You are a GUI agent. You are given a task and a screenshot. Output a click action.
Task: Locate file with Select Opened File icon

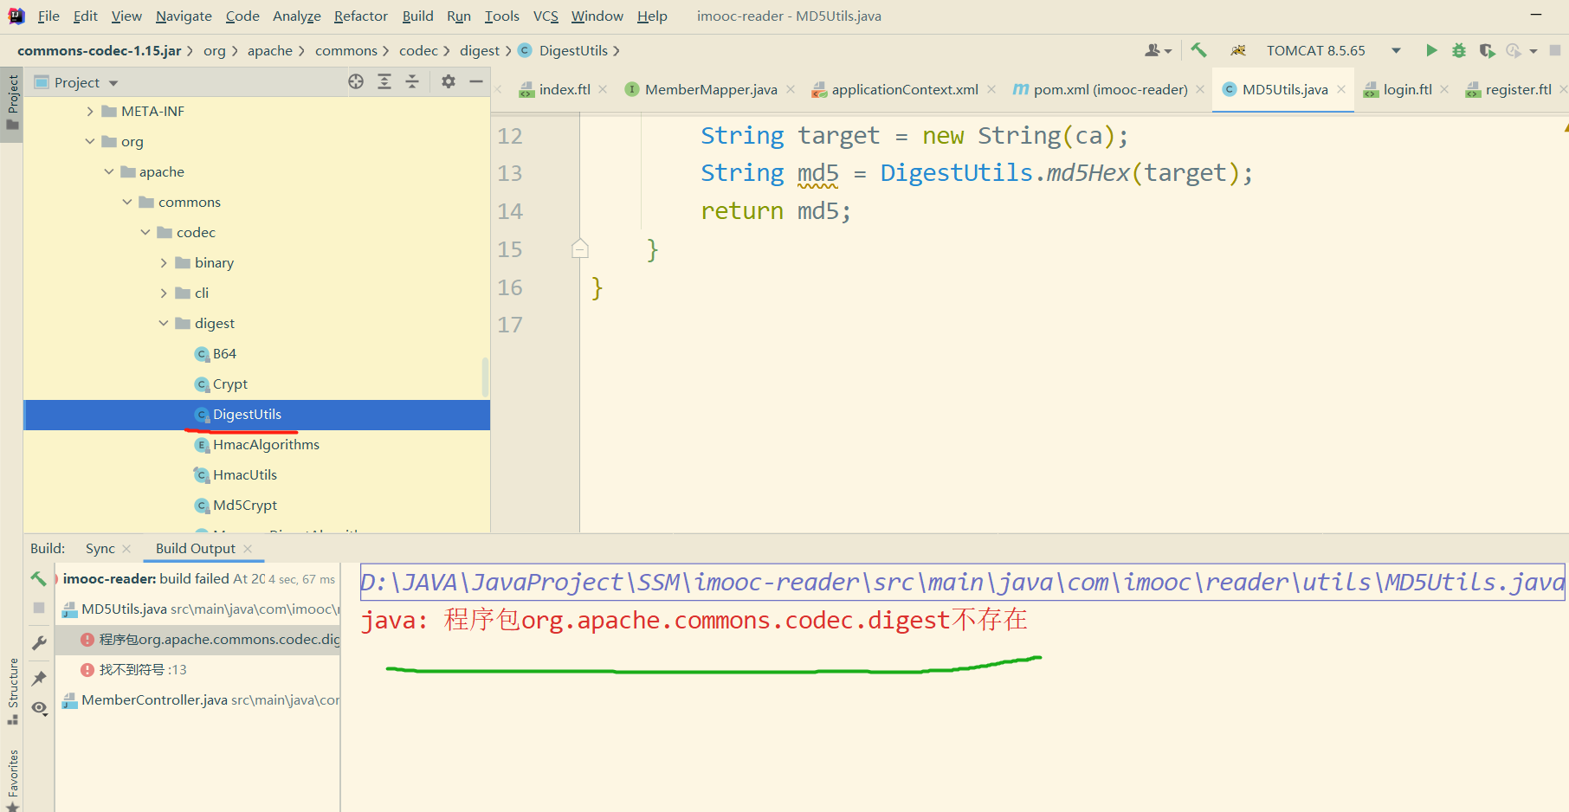point(356,81)
